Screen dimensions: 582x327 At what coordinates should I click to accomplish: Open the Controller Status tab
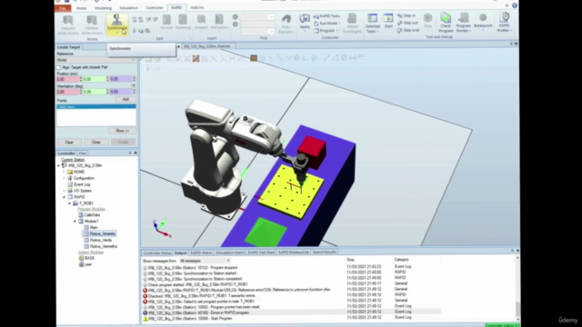(156, 253)
